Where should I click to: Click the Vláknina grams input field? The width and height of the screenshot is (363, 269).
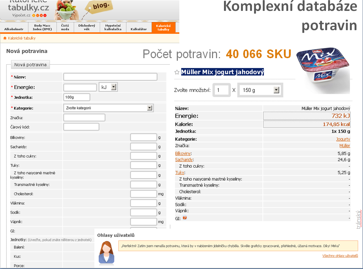143,203
